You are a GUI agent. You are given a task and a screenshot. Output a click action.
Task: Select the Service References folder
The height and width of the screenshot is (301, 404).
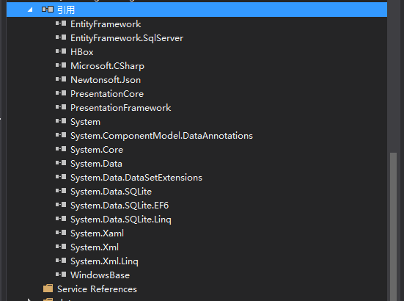click(x=97, y=289)
